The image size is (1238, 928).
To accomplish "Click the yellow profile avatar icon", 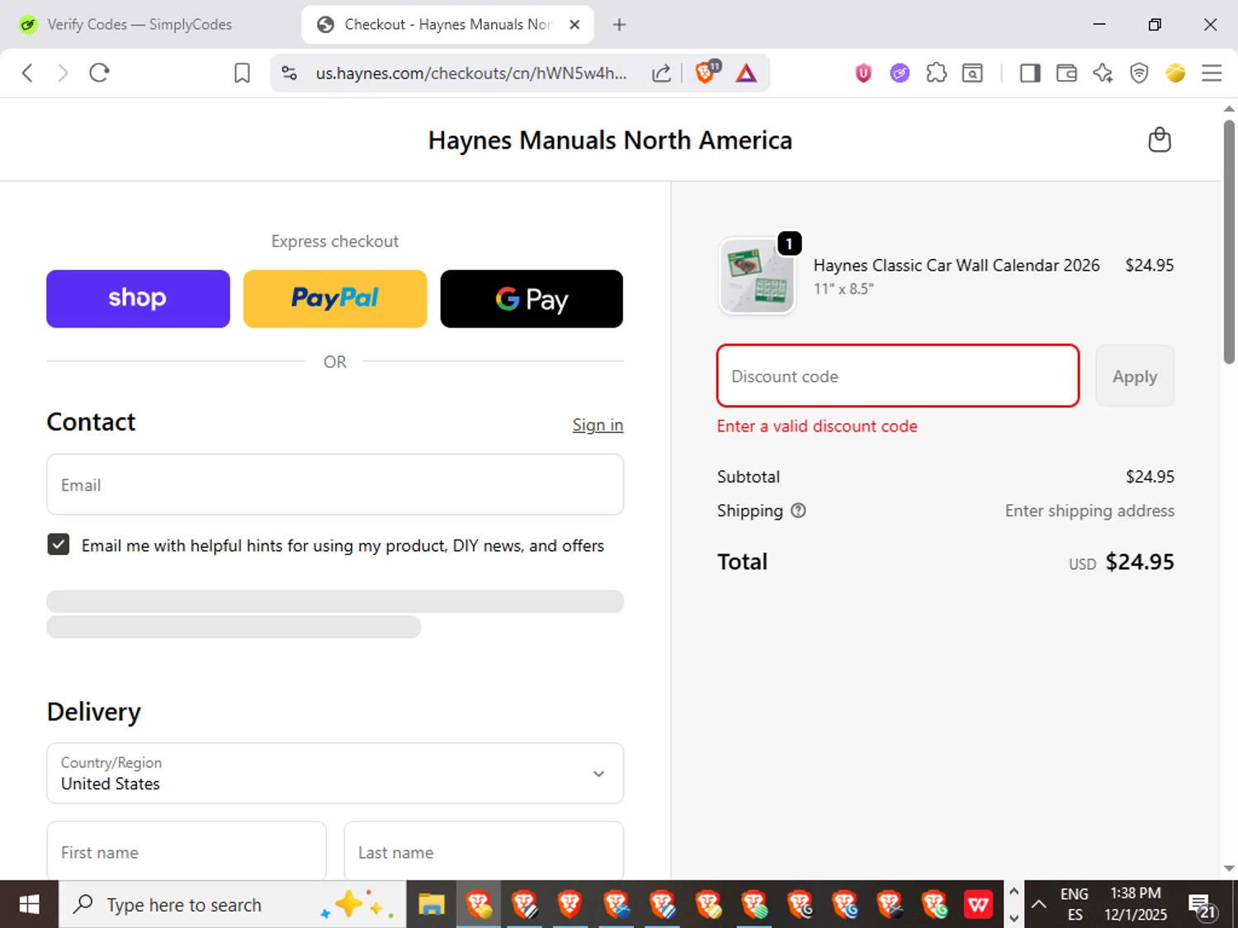I will pyautogui.click(x=1175, y=73).
